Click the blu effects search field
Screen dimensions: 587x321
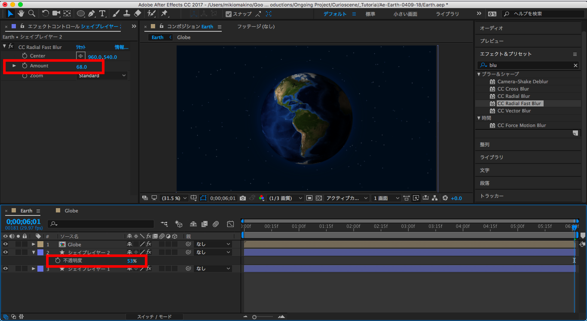coord(529,65)
